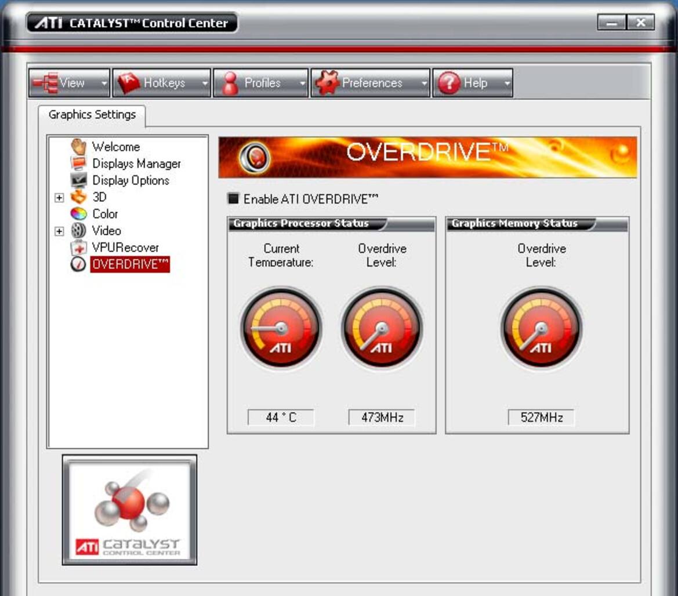Expand the Video tree node
This screenshot has height=596, width=678.
[x=59, y=231]
